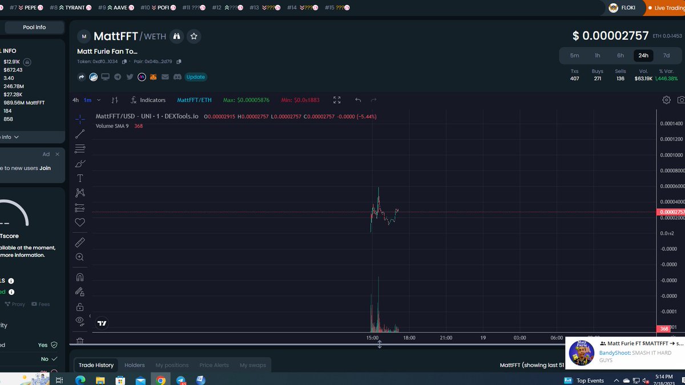This screenshot has height=385, width=685.
Task: Open the Twitter social link icon
Action: (130, 77)
